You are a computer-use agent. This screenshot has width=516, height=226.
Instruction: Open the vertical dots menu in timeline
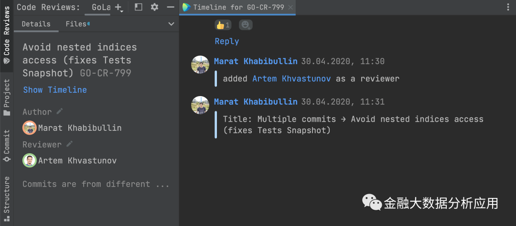pyautogui.click(x=508, y=7)
